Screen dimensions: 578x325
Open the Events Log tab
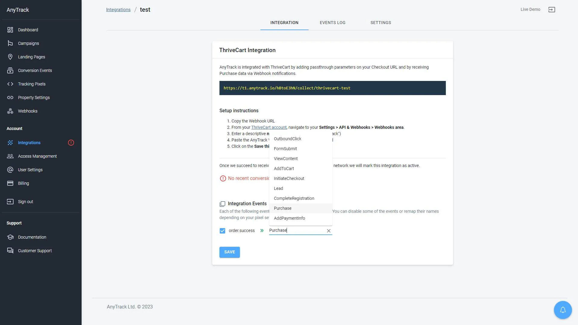pos(332,23)
